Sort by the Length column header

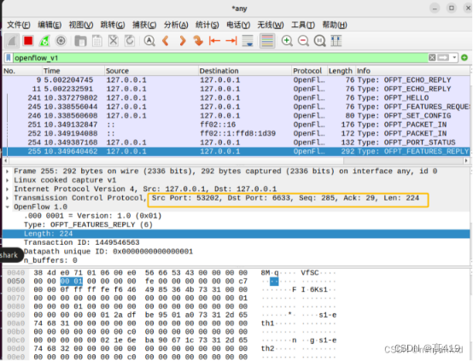(341, 71)
